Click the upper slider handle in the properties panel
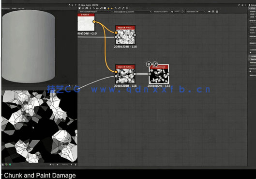The height and width of the screenshot is (179, 256). [x=251, y=52]
